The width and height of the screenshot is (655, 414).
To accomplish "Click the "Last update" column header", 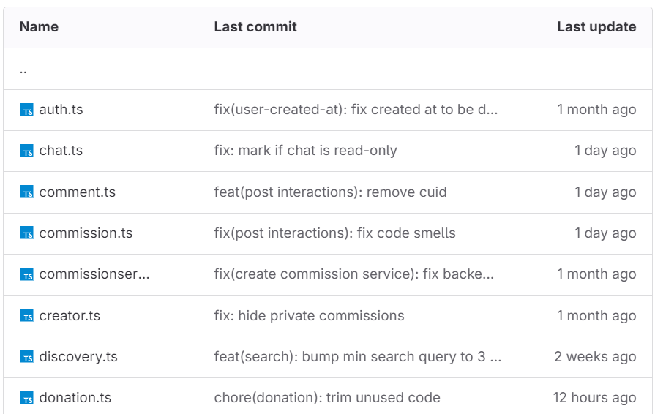I will coord(596,27).
